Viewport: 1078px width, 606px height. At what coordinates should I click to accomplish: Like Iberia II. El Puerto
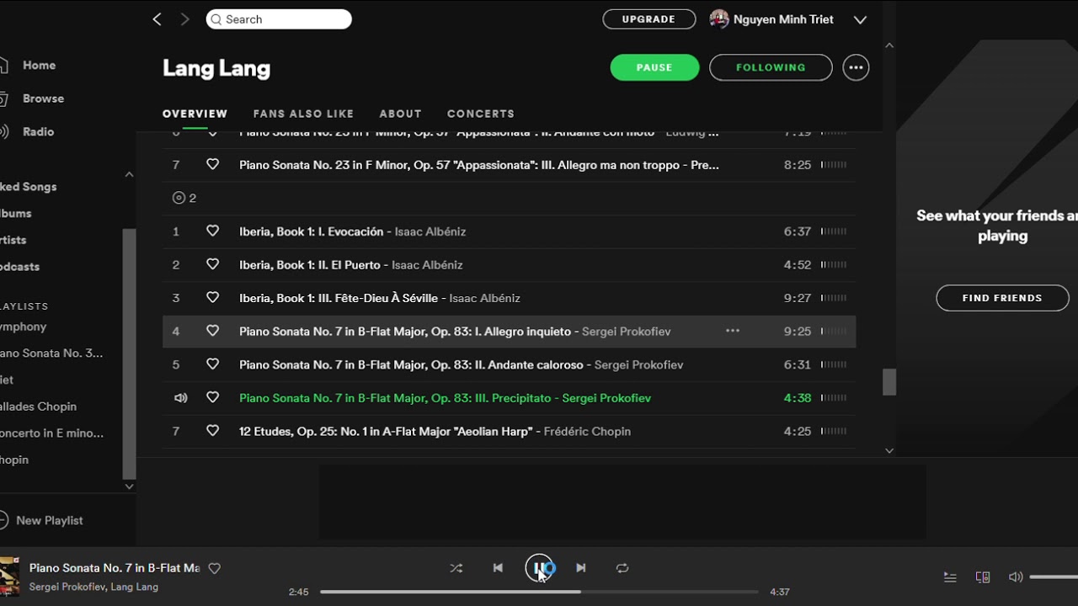coord(212,264)
